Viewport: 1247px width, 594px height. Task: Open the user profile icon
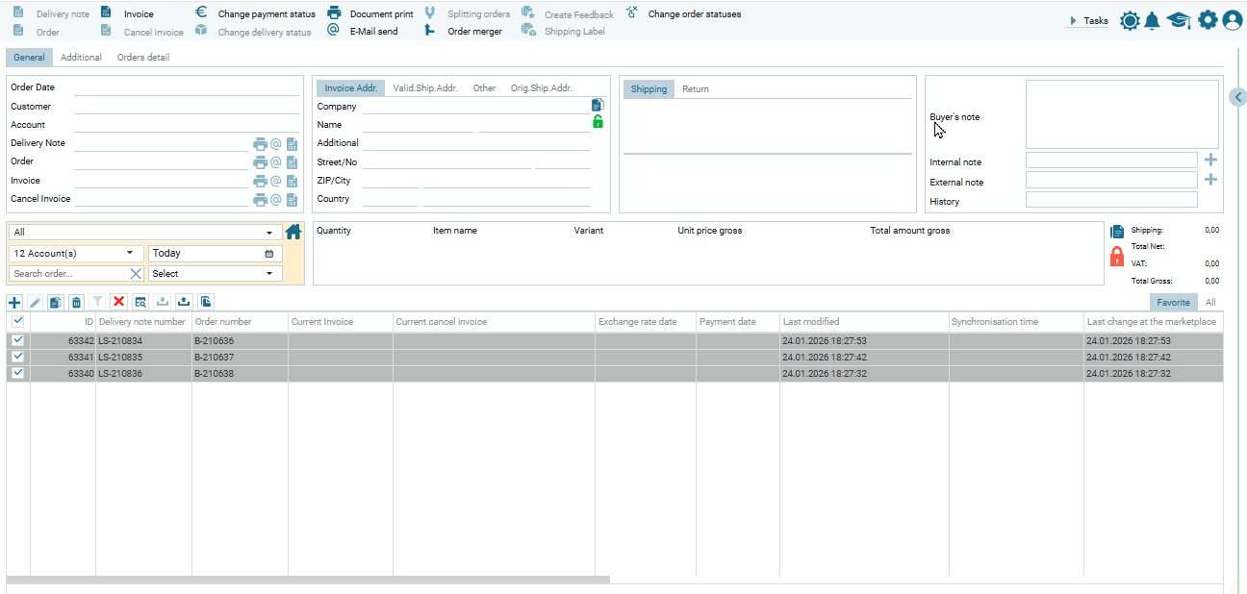(x=1233, y=20)
